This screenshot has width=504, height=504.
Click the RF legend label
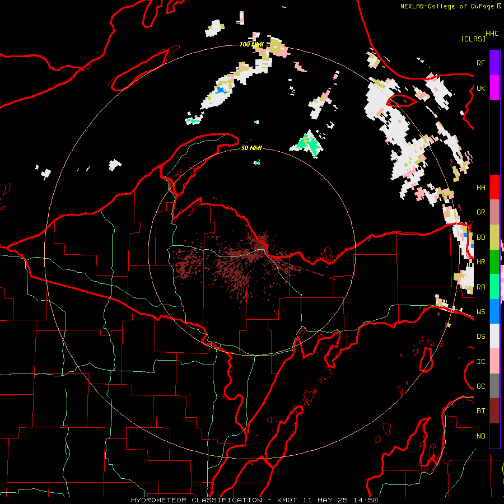point(480,63)
